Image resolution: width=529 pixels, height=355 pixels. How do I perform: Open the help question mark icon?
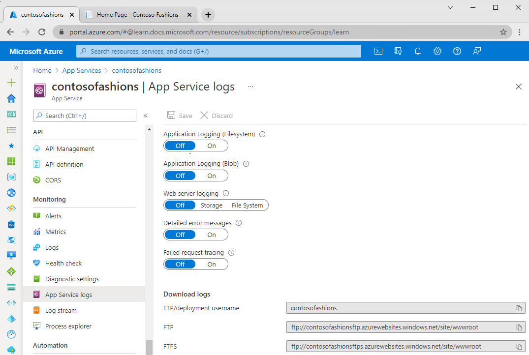(x=457, y=51)
